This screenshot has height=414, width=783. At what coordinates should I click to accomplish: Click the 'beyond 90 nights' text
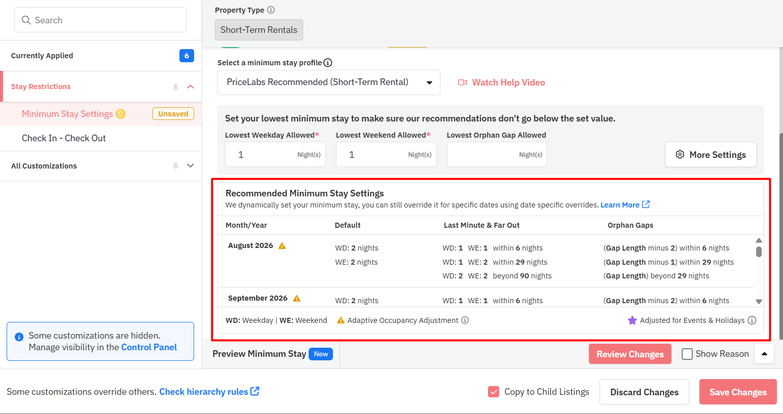coord(522,276)
